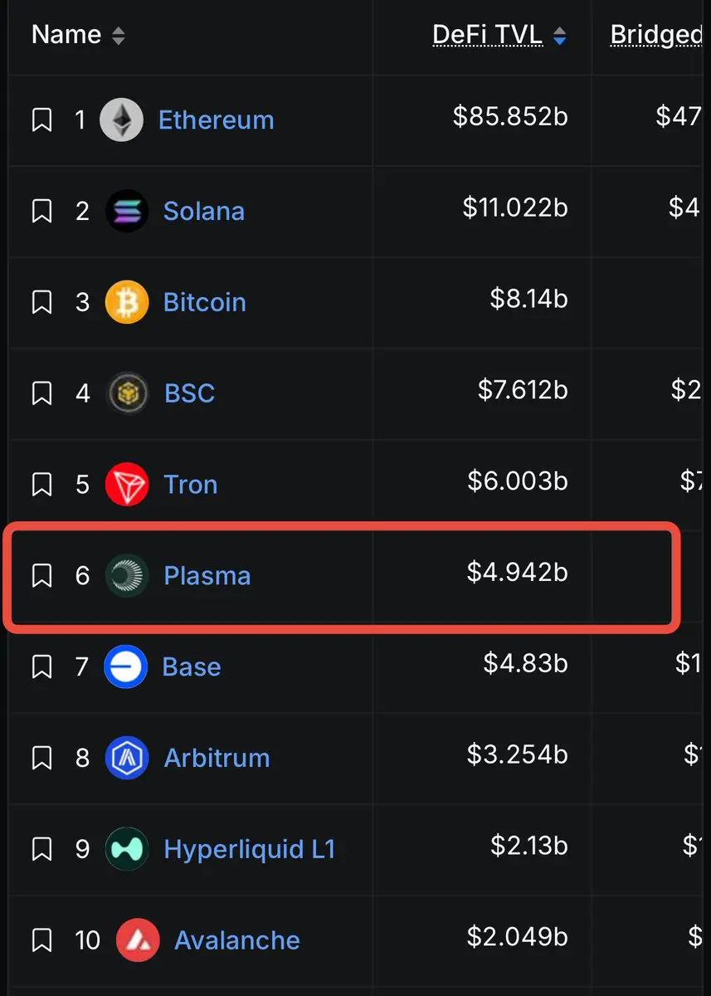Toggle bookmark for Bitcoin row
The height and width of the screenshot is (996, 711).
click(x=41, y=302)
